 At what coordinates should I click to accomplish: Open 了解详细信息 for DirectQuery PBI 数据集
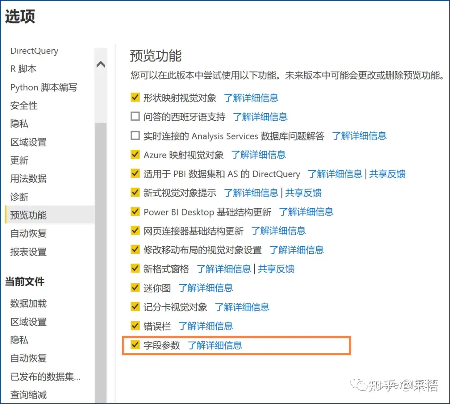pyautogui.click(x=335, y=174)
